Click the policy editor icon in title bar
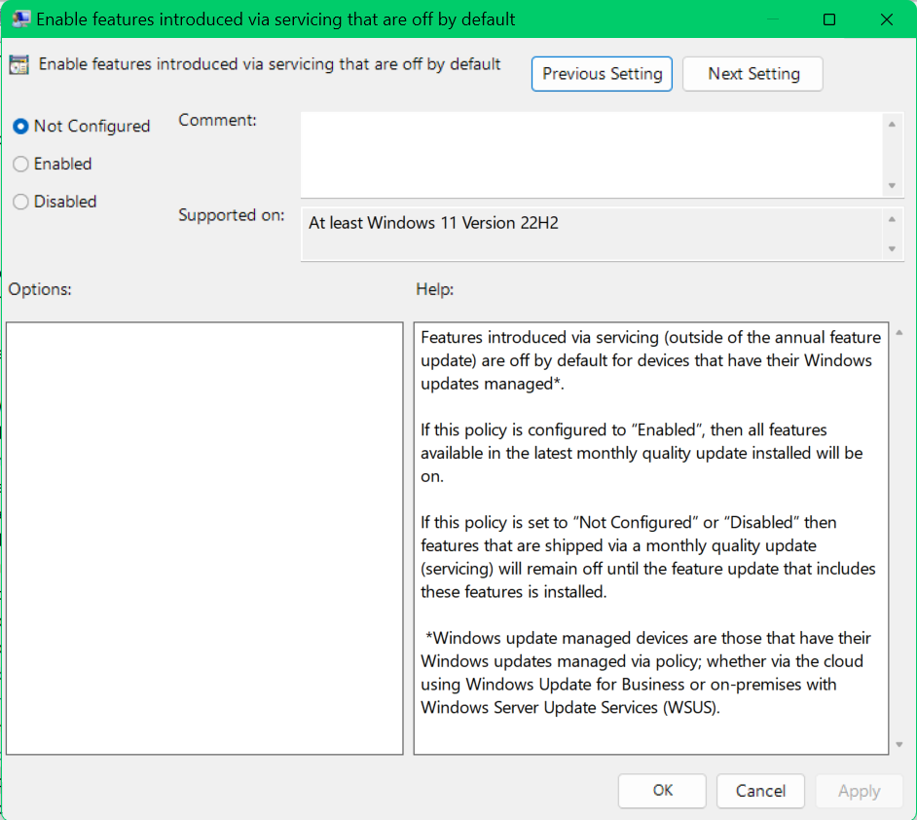Screen dimensions: 917x820 pos(20,19)
